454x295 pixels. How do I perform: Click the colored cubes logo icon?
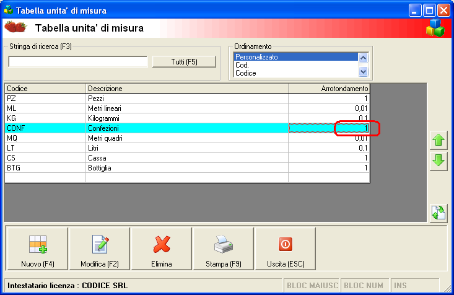pyautogui.click(x=435, y=28)
